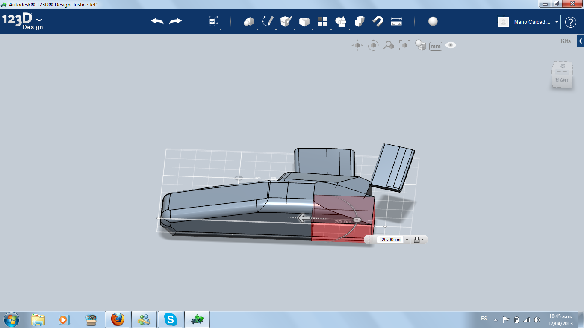The height and width of the screenshot is (328, 584).
Task: Expand the Kits side panel
Action: pyautogui.click(x=581, y=41)
